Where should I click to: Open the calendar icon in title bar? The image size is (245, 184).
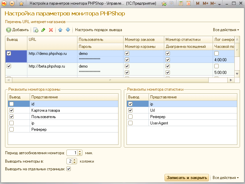click(188, 4)
